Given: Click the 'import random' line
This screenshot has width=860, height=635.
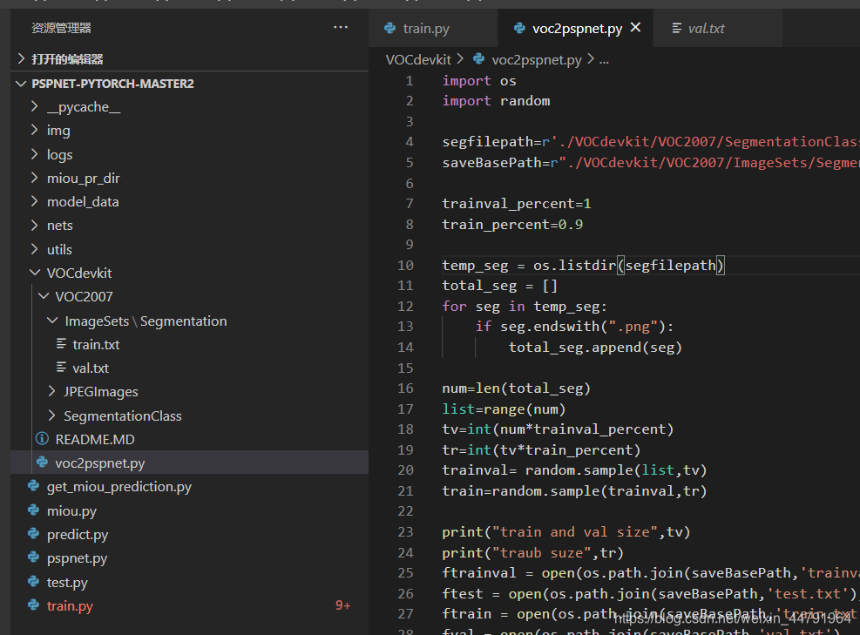Looking at the screenshot, I should (x=496, y=101).
